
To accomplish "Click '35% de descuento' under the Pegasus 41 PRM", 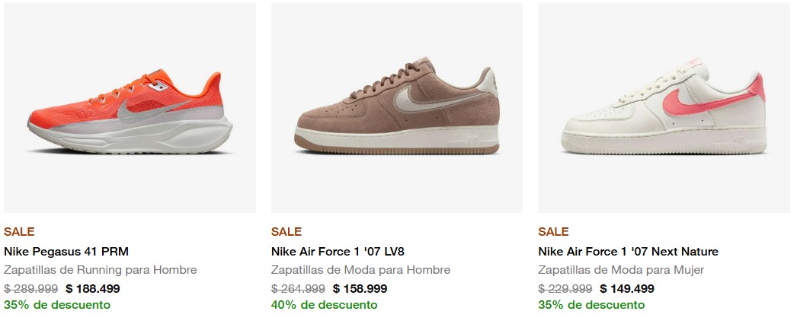I will (57, 306).
